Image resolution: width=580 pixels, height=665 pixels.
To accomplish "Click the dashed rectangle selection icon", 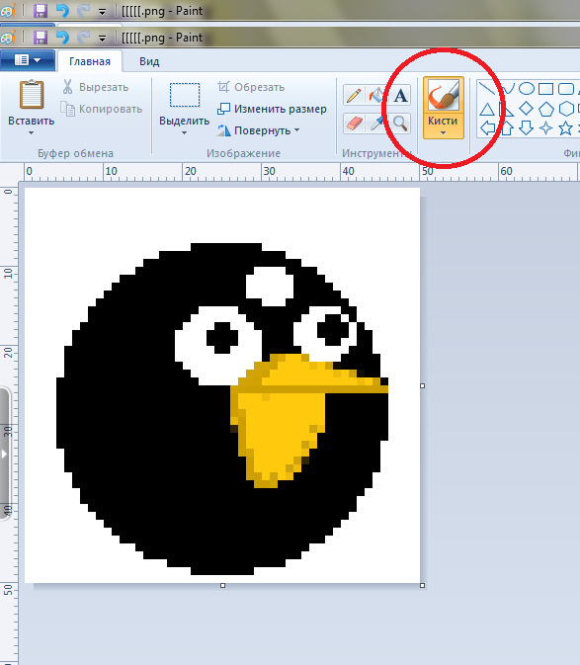I will tap(185, 95).
